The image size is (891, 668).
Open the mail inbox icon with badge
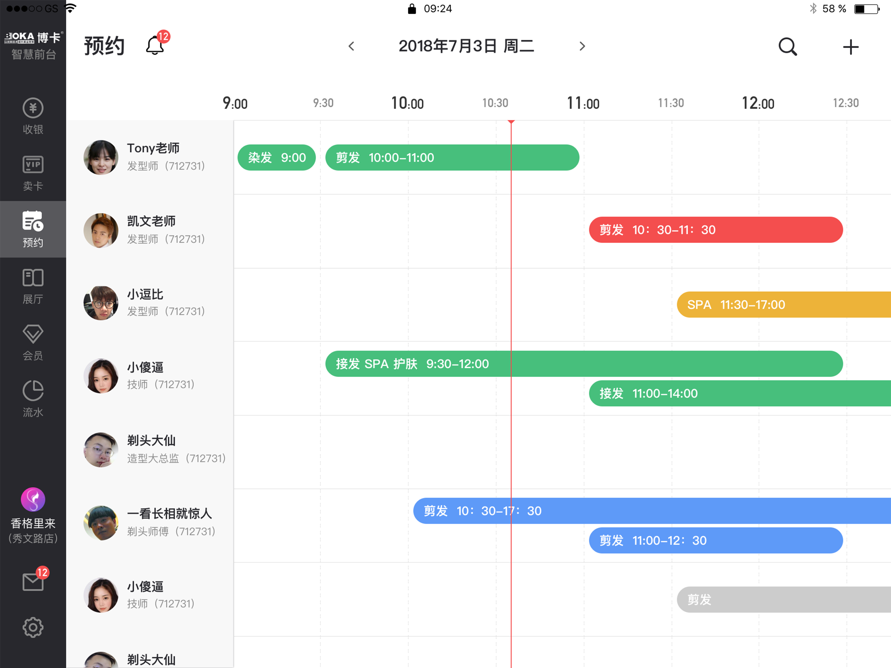[35, 579]
